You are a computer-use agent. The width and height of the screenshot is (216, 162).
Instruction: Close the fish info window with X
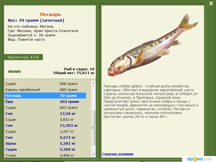(211, 4)
